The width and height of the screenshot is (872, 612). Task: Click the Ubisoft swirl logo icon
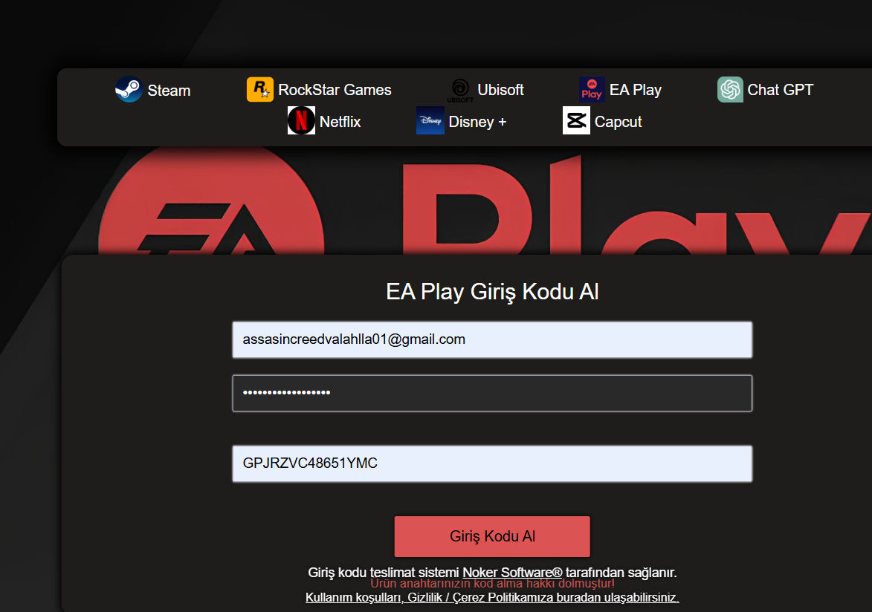460,89
